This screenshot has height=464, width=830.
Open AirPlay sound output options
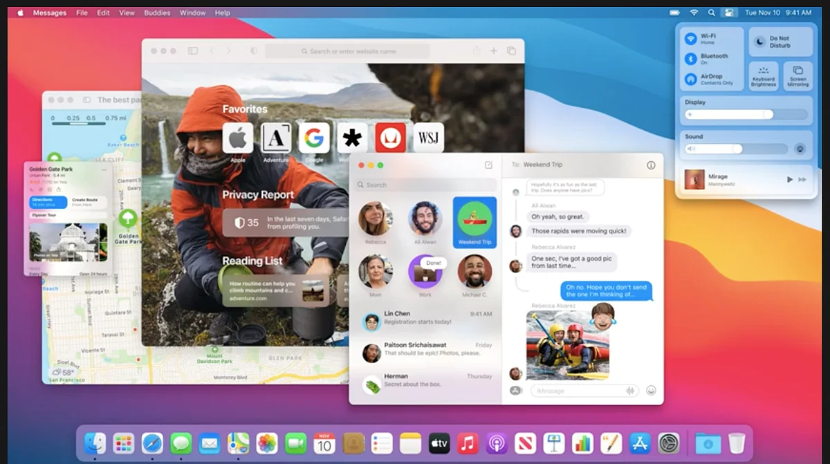(800, 149)
